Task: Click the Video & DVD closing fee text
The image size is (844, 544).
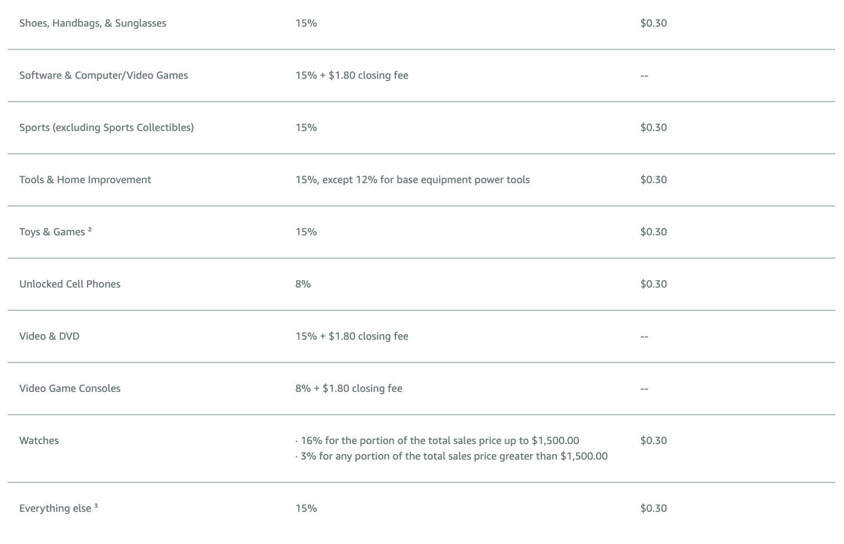Action: click(352, 336)
